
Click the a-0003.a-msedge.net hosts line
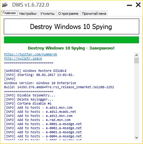coord(43,132)
